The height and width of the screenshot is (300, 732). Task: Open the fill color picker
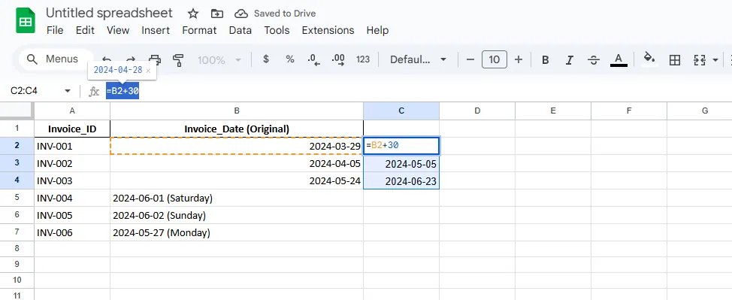pos(649,59)
